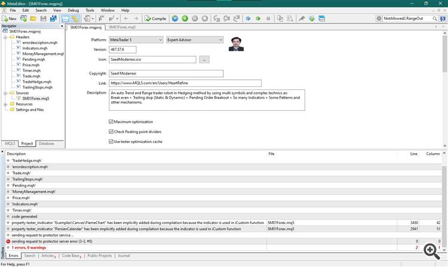Open the Help menu
Image resolution: width=448 pixels, height=267 pixels.
tap(125, 10)
